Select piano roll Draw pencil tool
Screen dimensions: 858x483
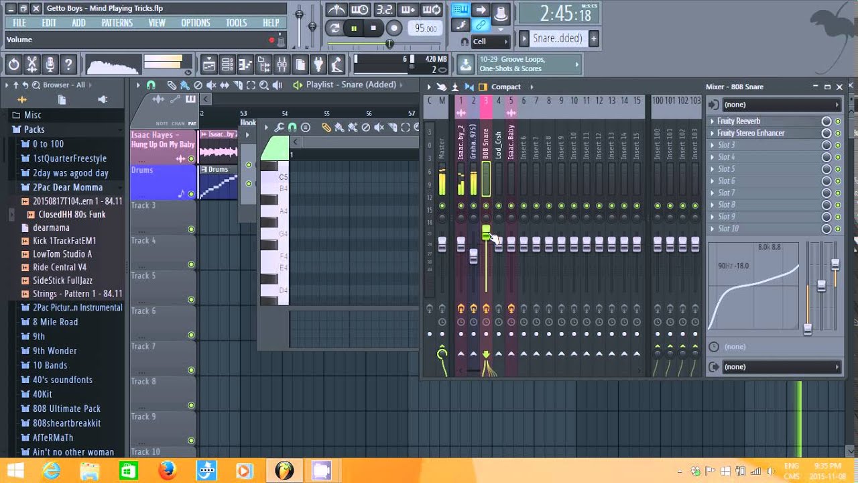(x=326, y=127)
